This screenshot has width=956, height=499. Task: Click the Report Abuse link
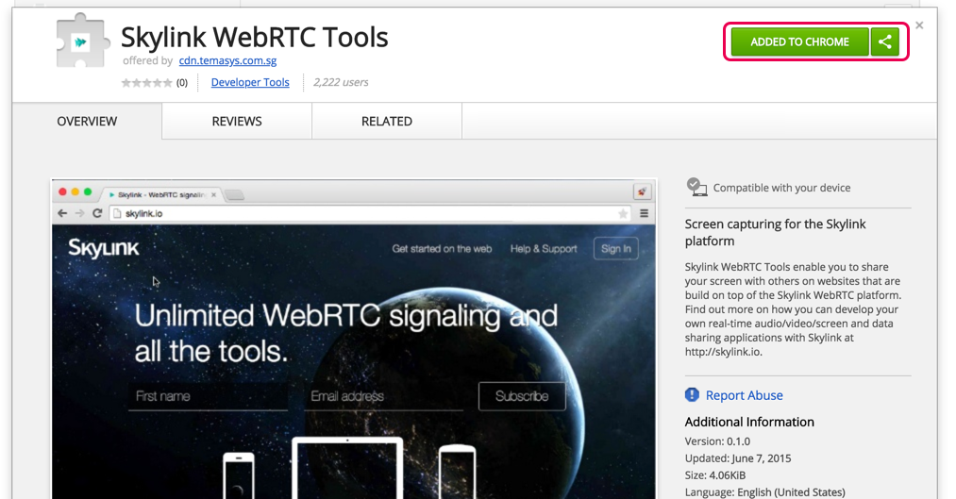point(745,395)
